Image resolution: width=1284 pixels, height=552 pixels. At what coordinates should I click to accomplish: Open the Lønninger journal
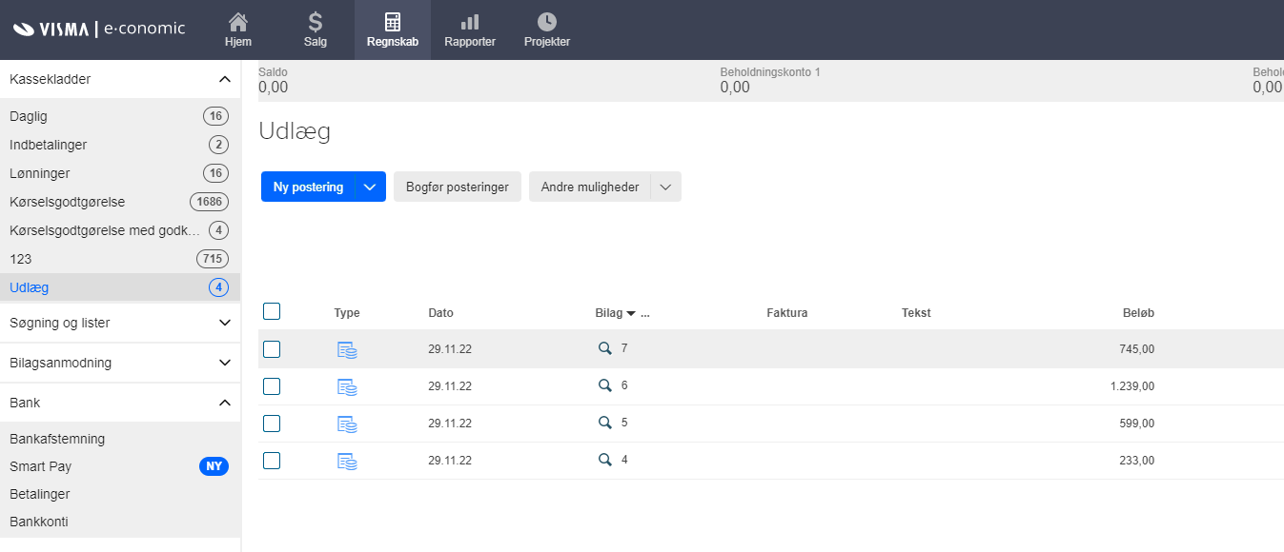click(120, 173)
